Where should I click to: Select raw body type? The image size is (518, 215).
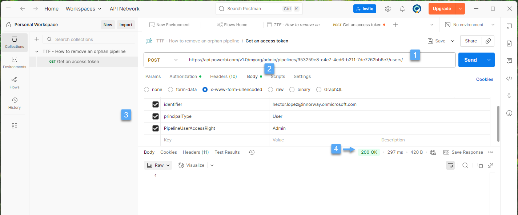270,90
